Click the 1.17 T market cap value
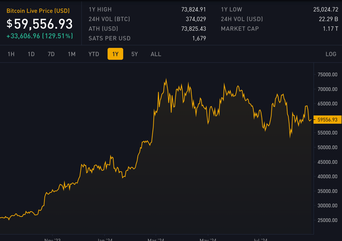The height and width of the screenshot is (241, 342). (x=330, y=29)
